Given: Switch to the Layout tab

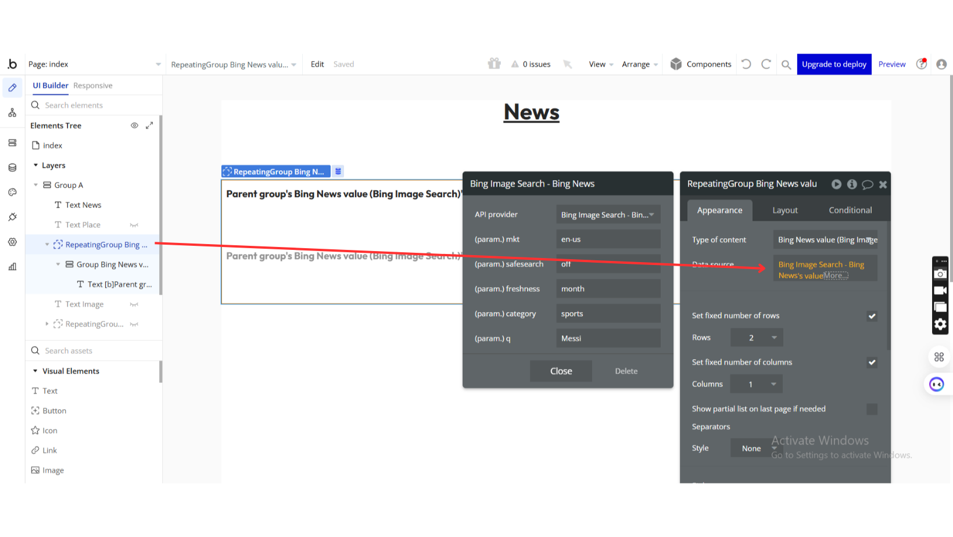Looking at the screenshot, I should (784, 210).
